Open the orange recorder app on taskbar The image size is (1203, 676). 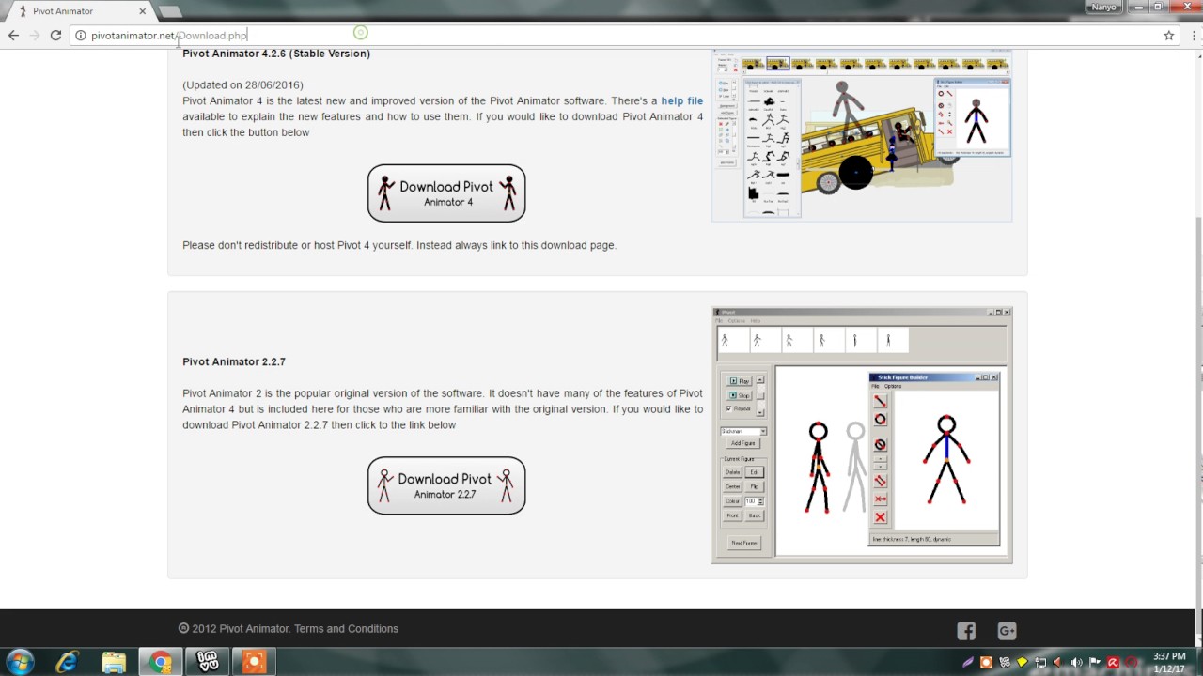click(254, 662)
